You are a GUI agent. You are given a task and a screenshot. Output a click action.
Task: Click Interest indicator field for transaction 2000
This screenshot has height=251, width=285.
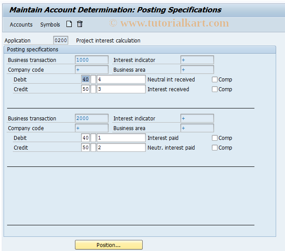(x=197, y=118)
